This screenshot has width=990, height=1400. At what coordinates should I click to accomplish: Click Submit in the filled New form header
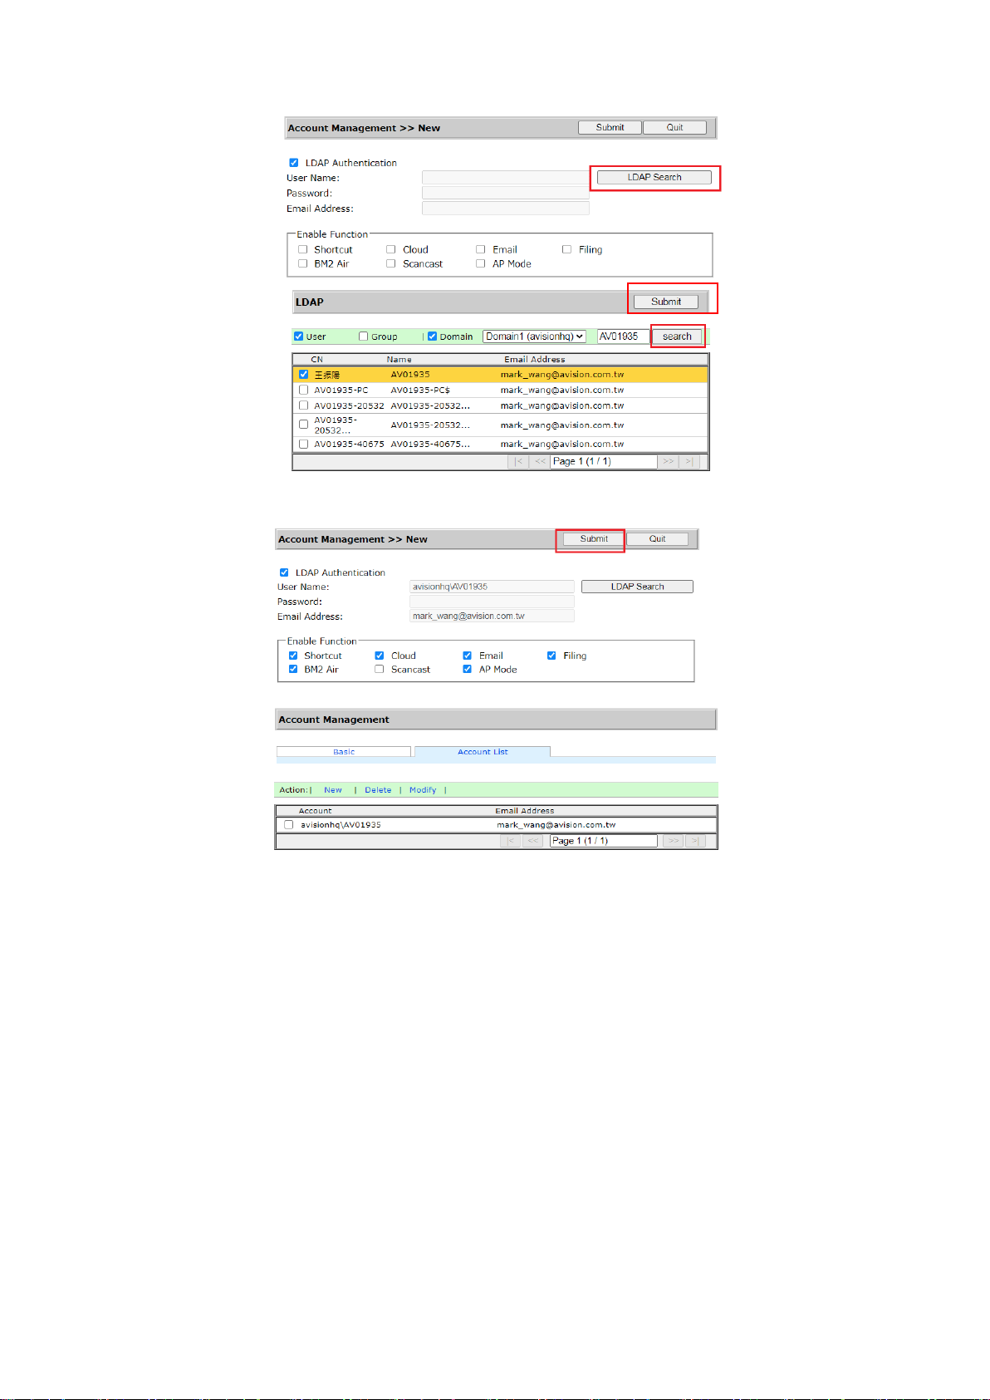594,538
